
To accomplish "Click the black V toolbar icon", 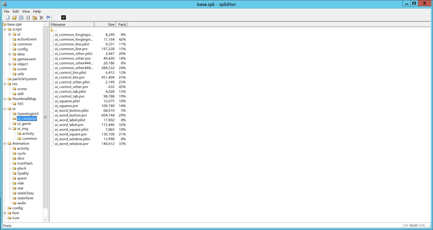I will point(64,18).
